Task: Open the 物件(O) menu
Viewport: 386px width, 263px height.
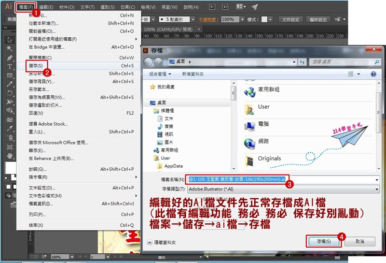Action: (67, 7)
